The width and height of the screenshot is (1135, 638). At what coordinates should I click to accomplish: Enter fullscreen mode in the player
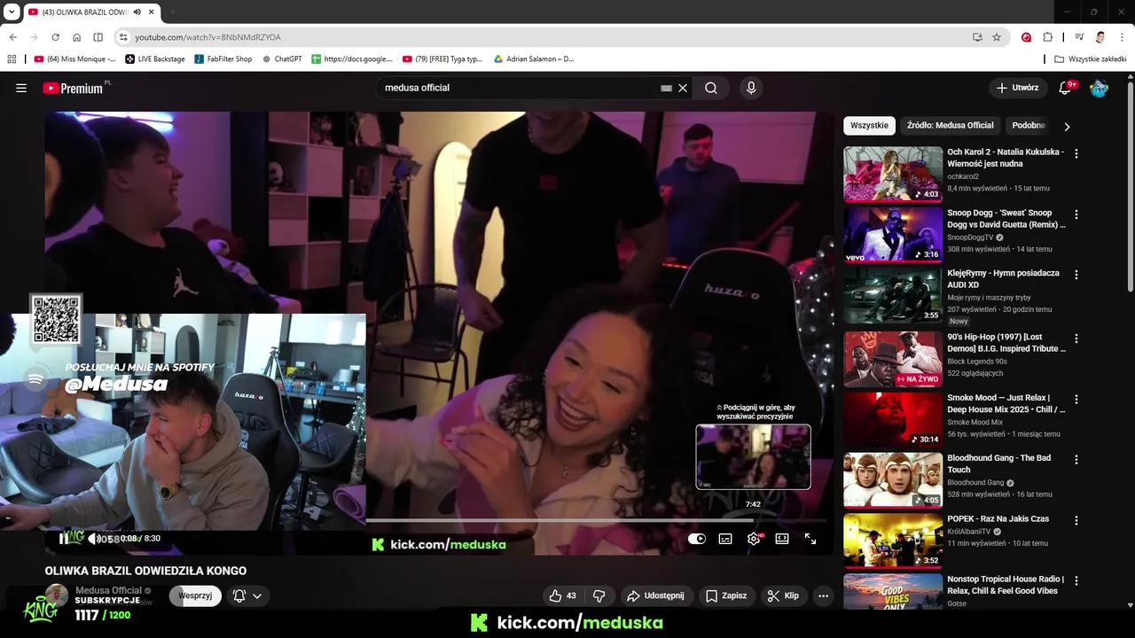(810, 538)
